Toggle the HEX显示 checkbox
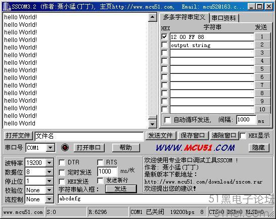Viewport: 276px width, 219px height. click(243, 136)
